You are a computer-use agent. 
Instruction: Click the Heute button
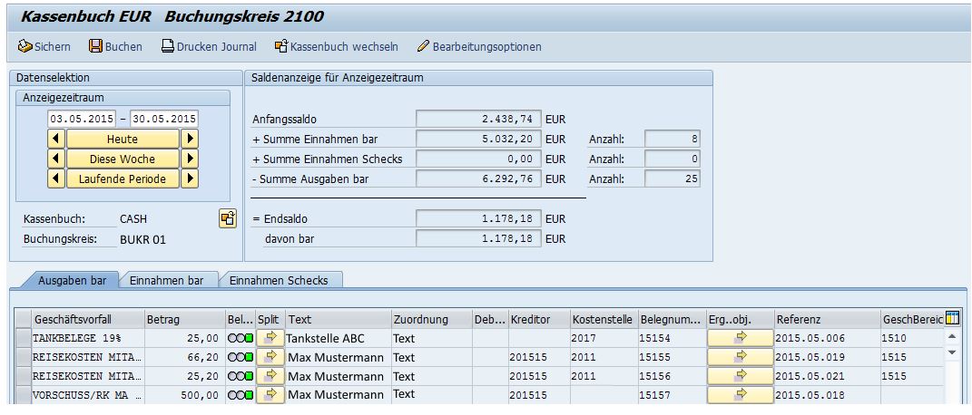[x=123, y=139]
